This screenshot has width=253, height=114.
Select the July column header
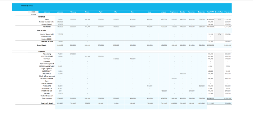click(x=150, y=12)
